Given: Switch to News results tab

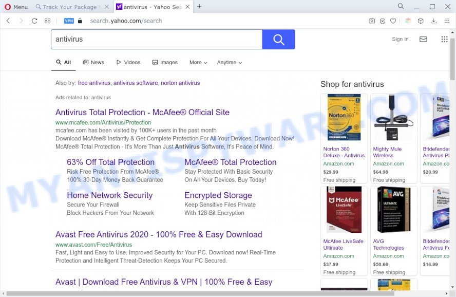Looking at the screenshot, I should pyautogui.click(x=93, y=62).
